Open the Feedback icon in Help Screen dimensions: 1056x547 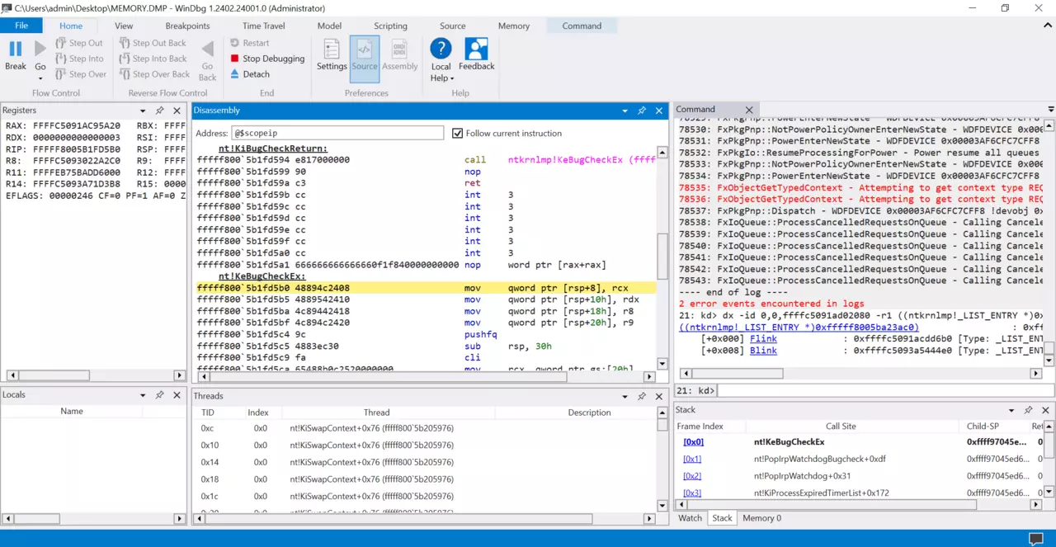tap(476, 50)
